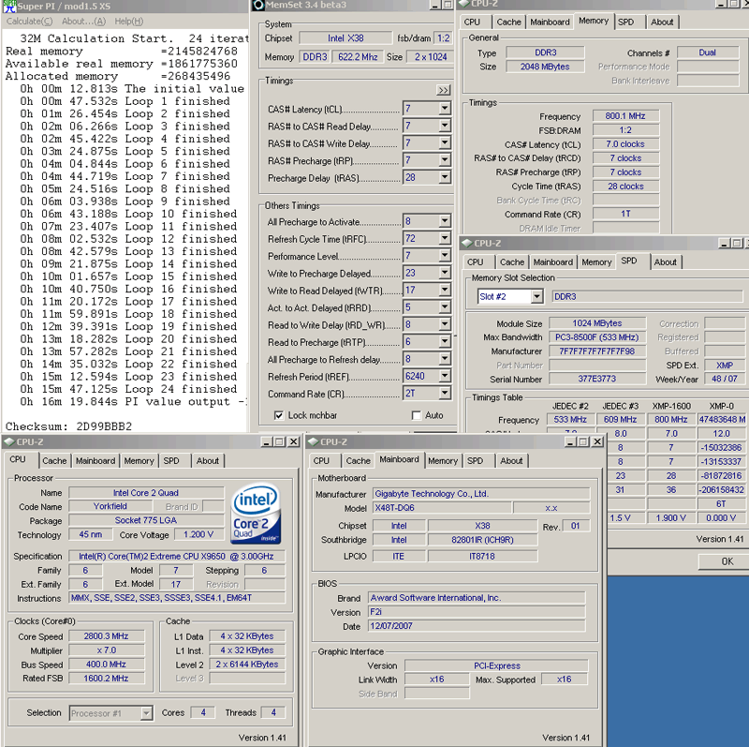
Task: Expand MemSet timings with the >> button
Action: [443, 90]
